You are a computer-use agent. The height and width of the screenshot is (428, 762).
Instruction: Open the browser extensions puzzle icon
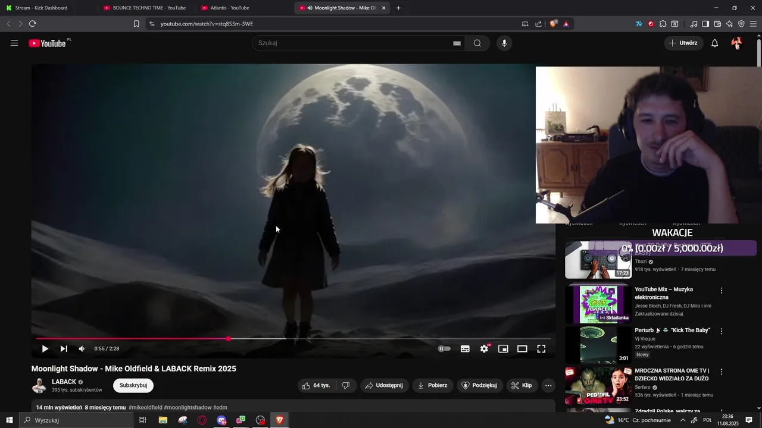[663, 24]
